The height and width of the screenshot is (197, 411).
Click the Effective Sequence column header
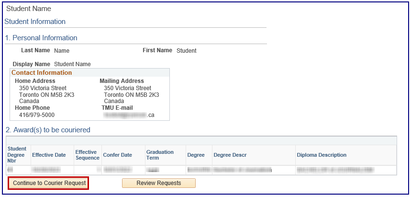point(86,155)
